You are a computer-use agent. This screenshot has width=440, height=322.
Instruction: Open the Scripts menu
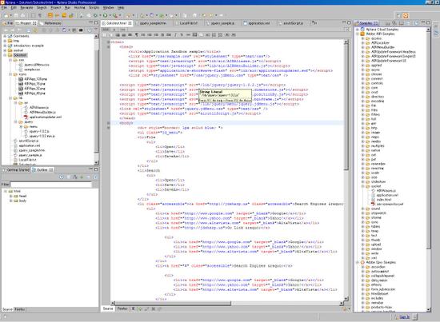[x=94, y=7]
